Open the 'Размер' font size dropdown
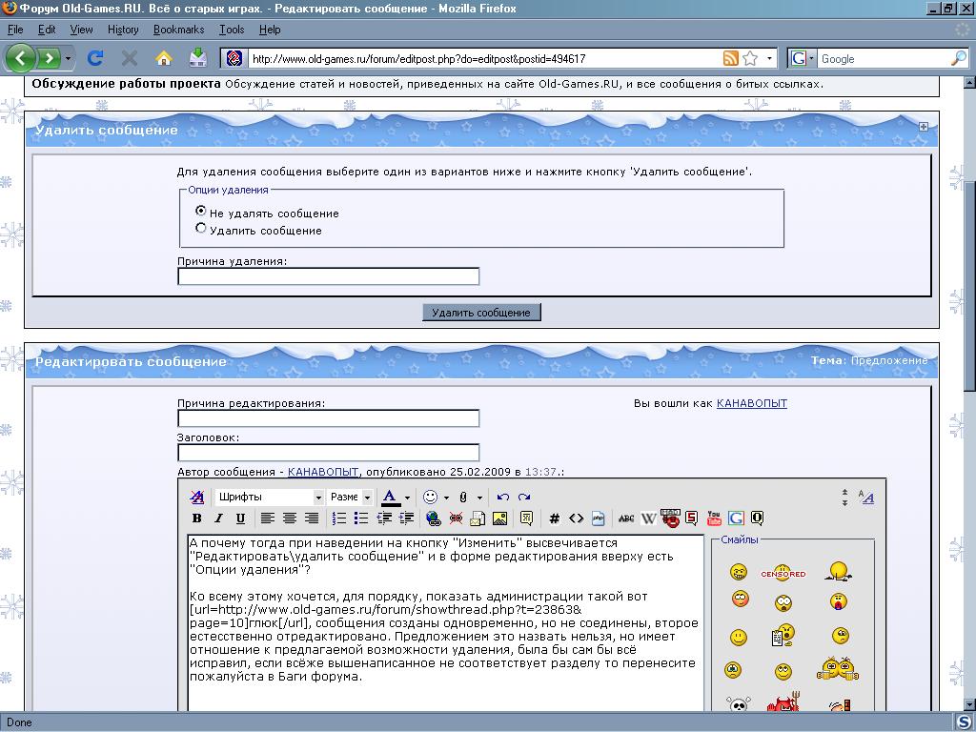Viewport: 976px width, 732px height. (350, 497)
